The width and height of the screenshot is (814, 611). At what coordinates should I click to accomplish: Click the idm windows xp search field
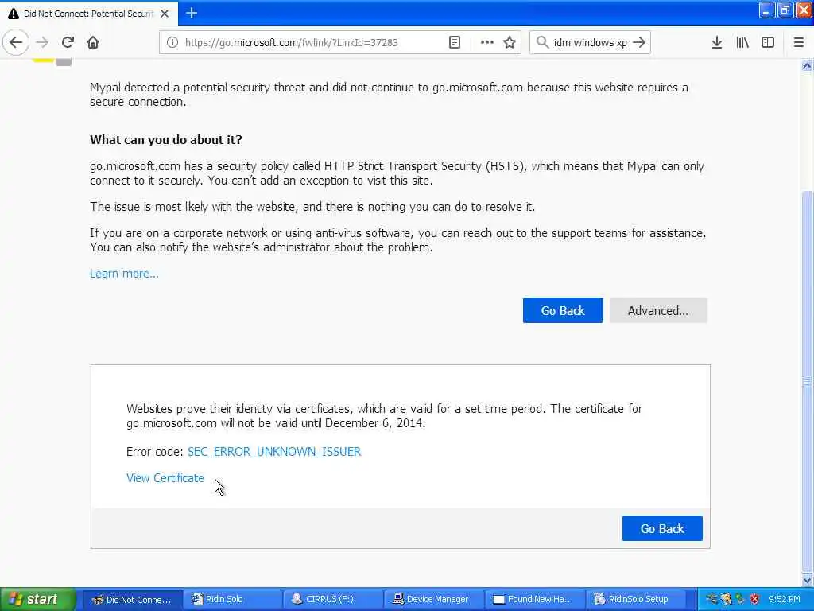tap(591, 42)
